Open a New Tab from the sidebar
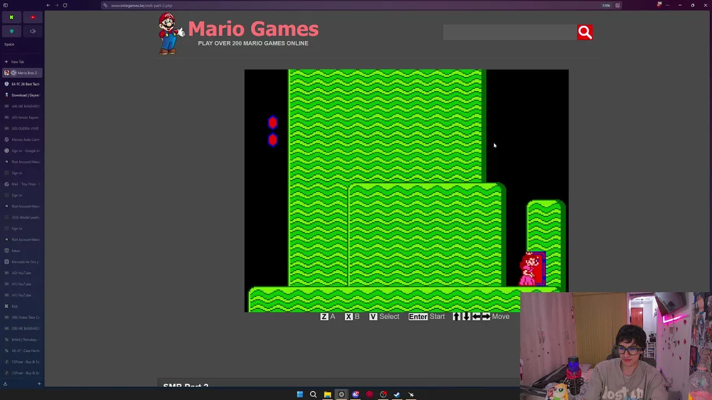The image size is (712, 400). [x=21, y=62]
